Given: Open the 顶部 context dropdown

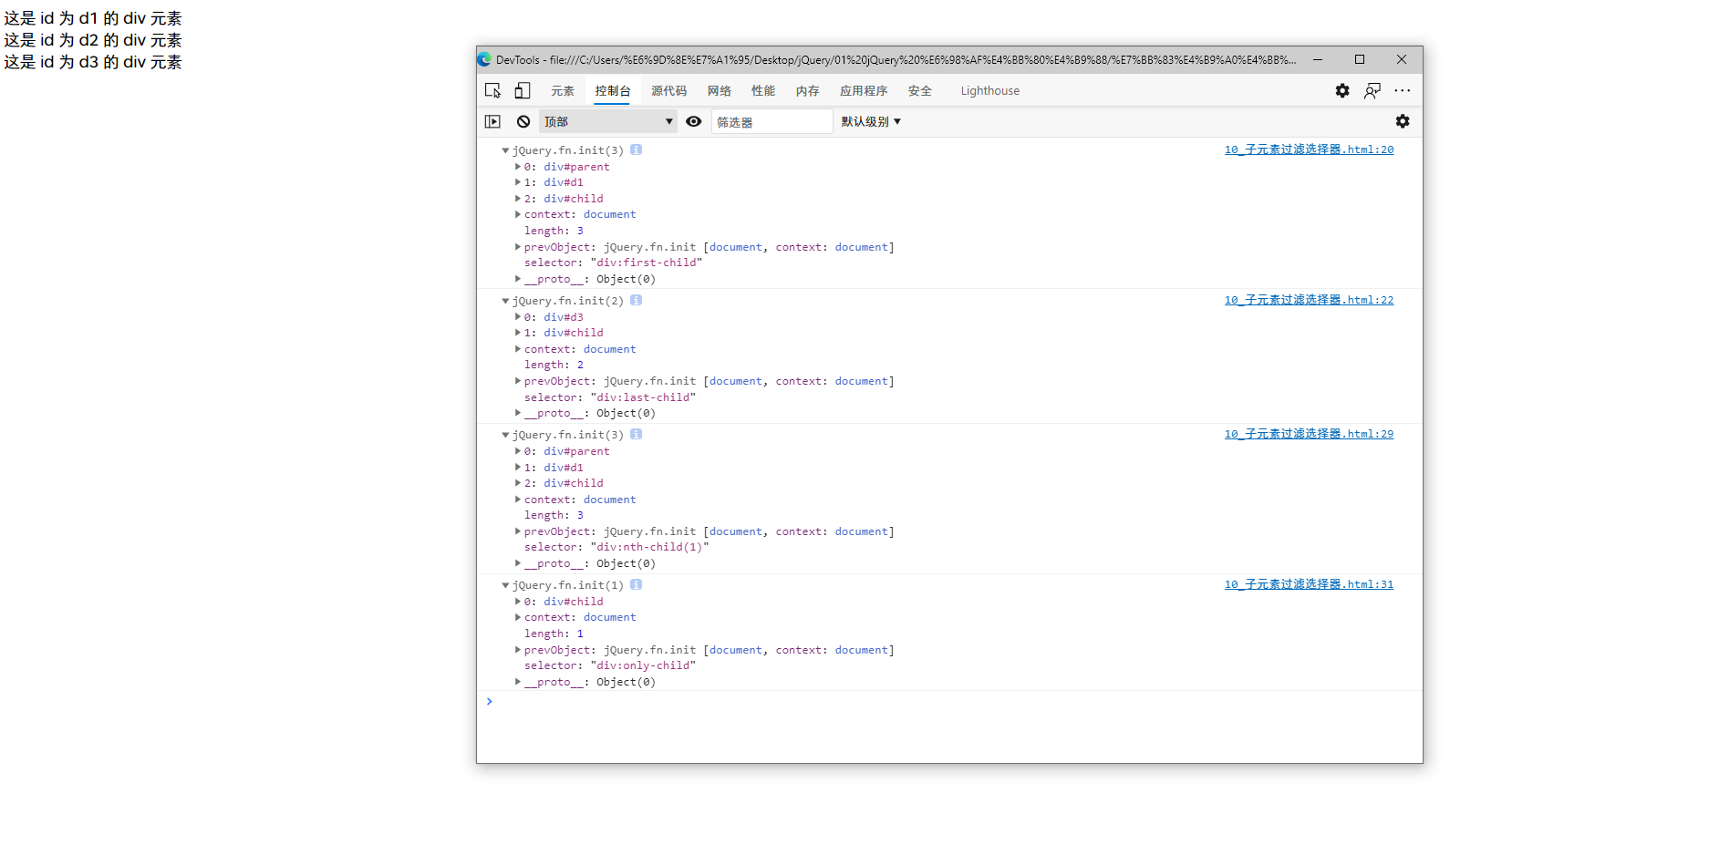Looking at the screenshot, I should 608,121.
